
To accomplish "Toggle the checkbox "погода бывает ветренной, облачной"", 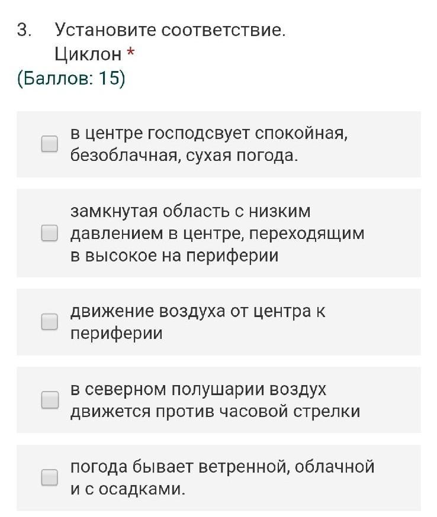I will pos(50,477).
